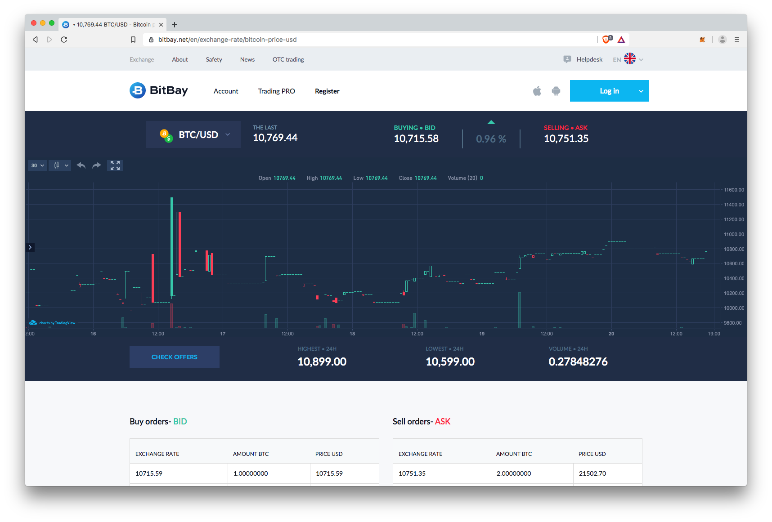This screenshot has width=772, height=522.
Task: Click the Brave Rewards triangle icon
Action: 621,40
